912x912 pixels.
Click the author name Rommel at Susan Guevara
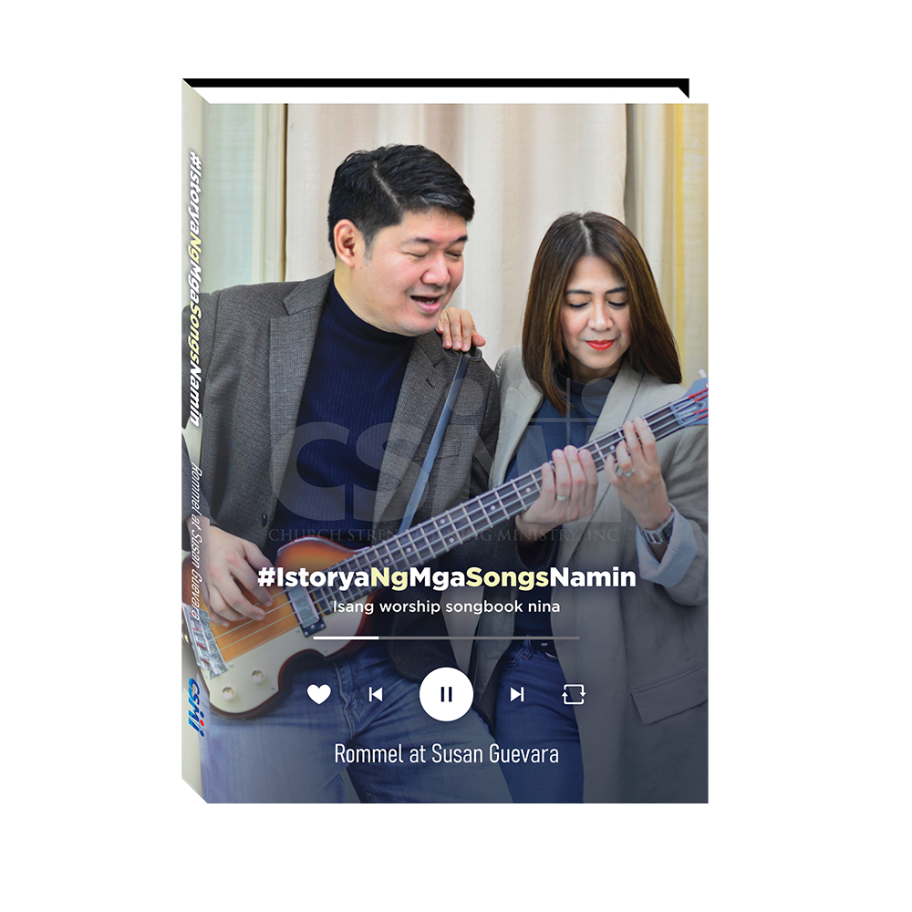pyautogui.click(x=446, y=752)
